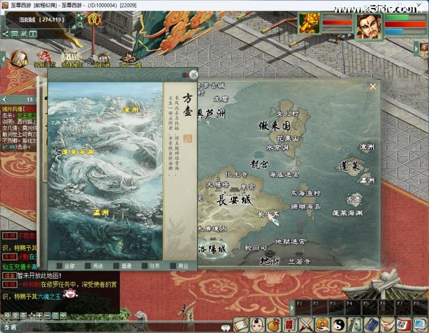Click the F1 hotkey slot
The image size is (429, 333).
click(303, 308)
